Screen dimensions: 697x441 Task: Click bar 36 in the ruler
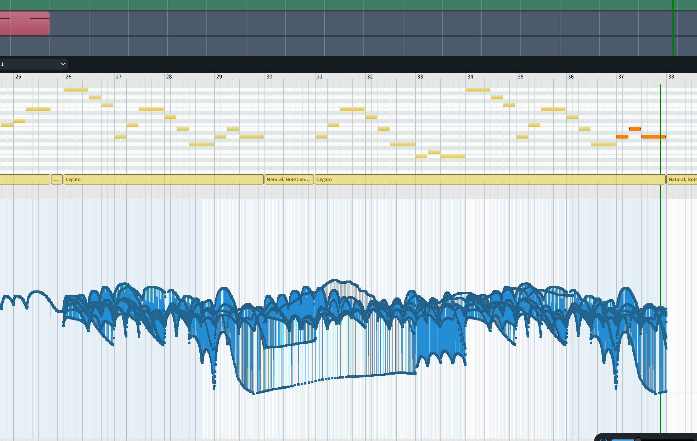point(571,77)
